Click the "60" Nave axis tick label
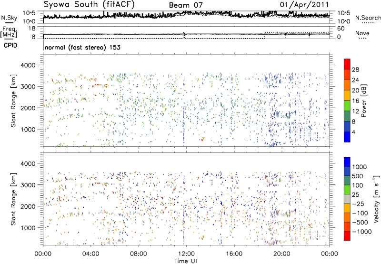The width and height of the screenshot is (381, 264). pos(341,29)
